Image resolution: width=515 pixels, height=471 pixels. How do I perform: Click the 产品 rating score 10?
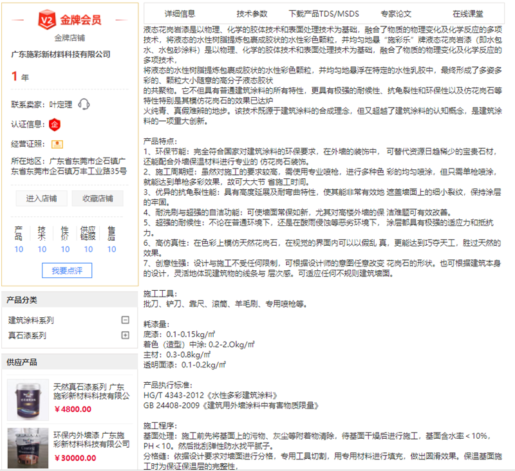tap(19, 249)
